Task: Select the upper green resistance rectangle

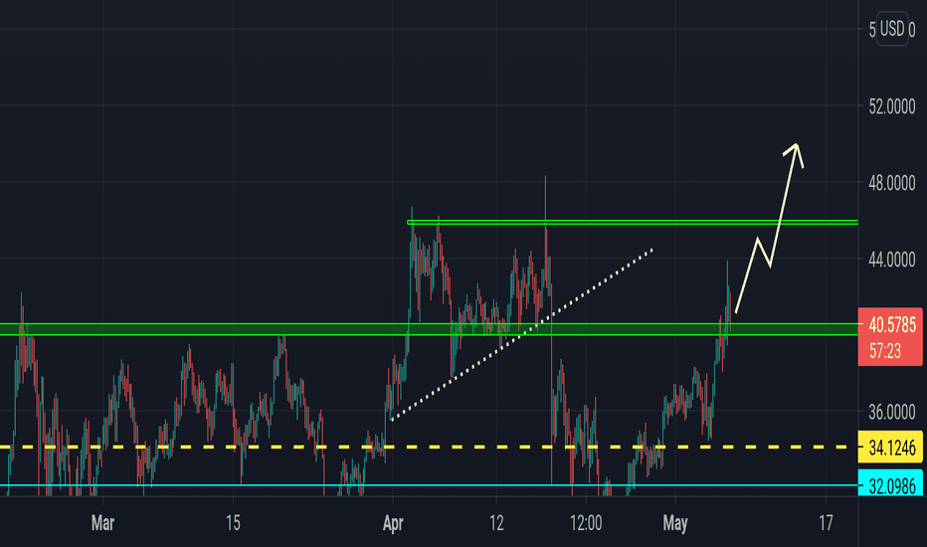Action: 633,223
